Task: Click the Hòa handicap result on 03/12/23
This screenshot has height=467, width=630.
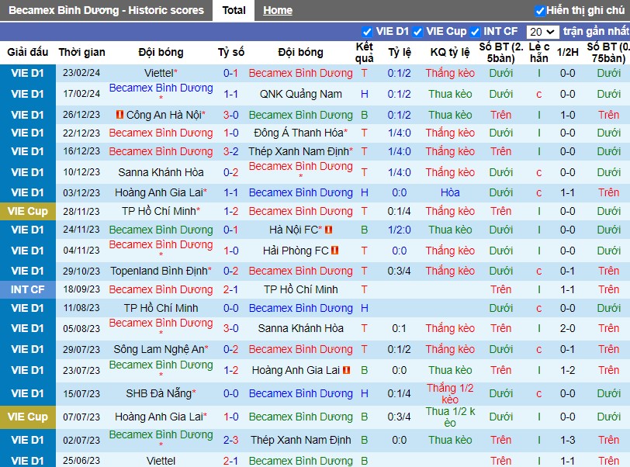Action: pos(450,193)
